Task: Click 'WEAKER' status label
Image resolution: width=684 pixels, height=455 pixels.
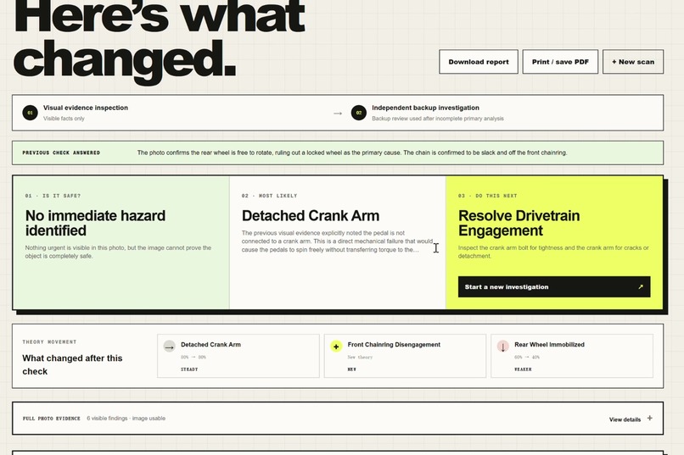Action: click(523, 369)
